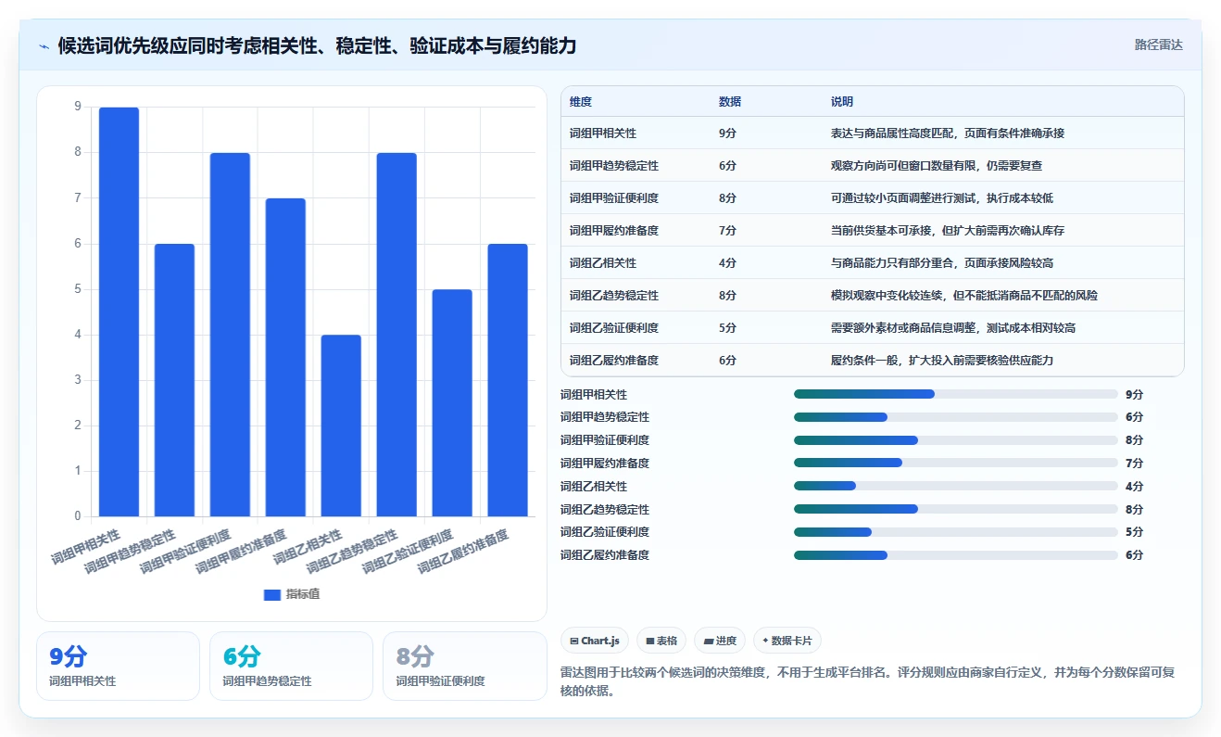Select text 需要额外素材或商品信息调整，测试成本相对较高
This screenshot has height=737, width=1221.
pyautogui.click(x=953, y=328)
